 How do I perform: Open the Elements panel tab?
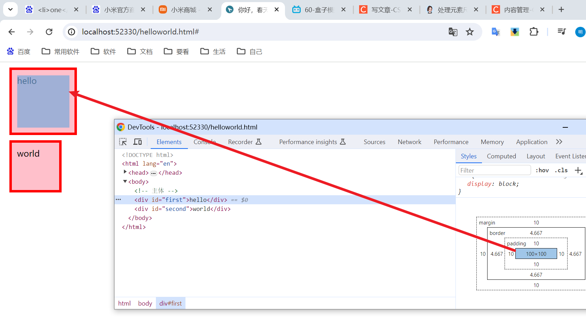[169, 142]
